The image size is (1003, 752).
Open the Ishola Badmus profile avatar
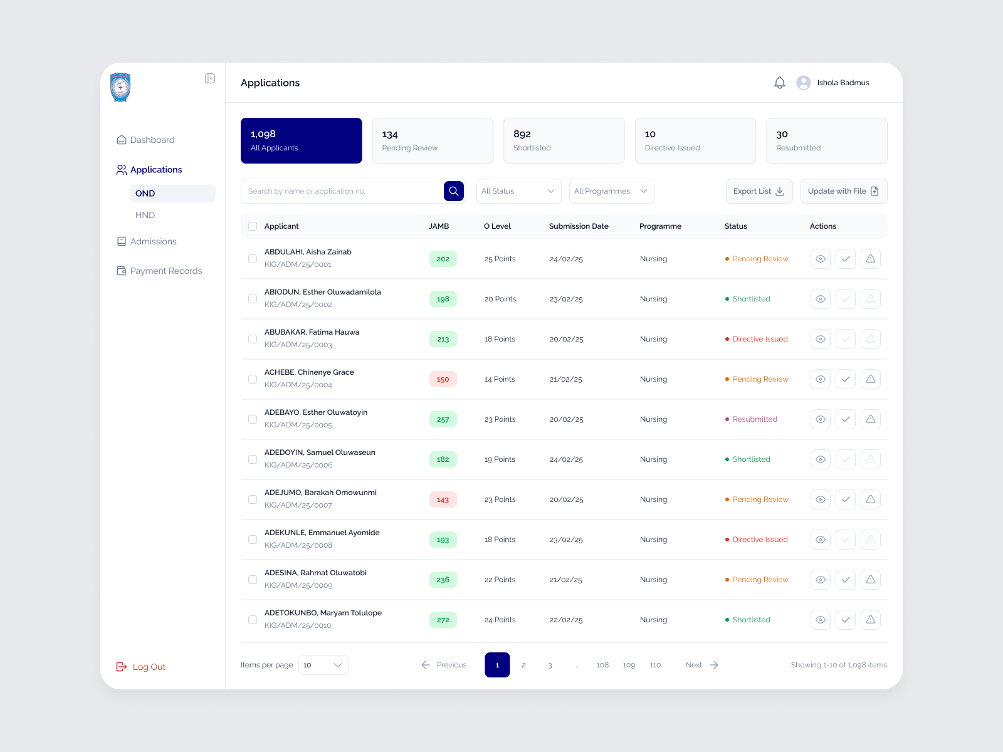pos(804,83)
